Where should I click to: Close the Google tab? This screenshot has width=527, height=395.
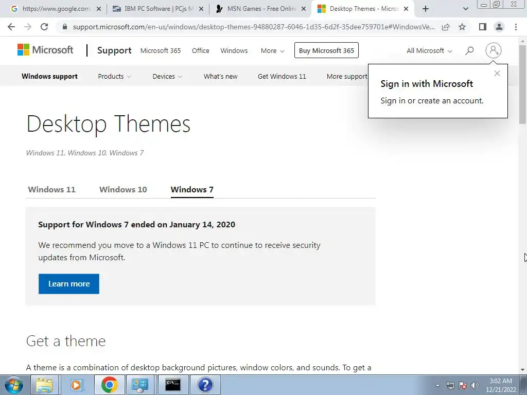click(98, 9)
